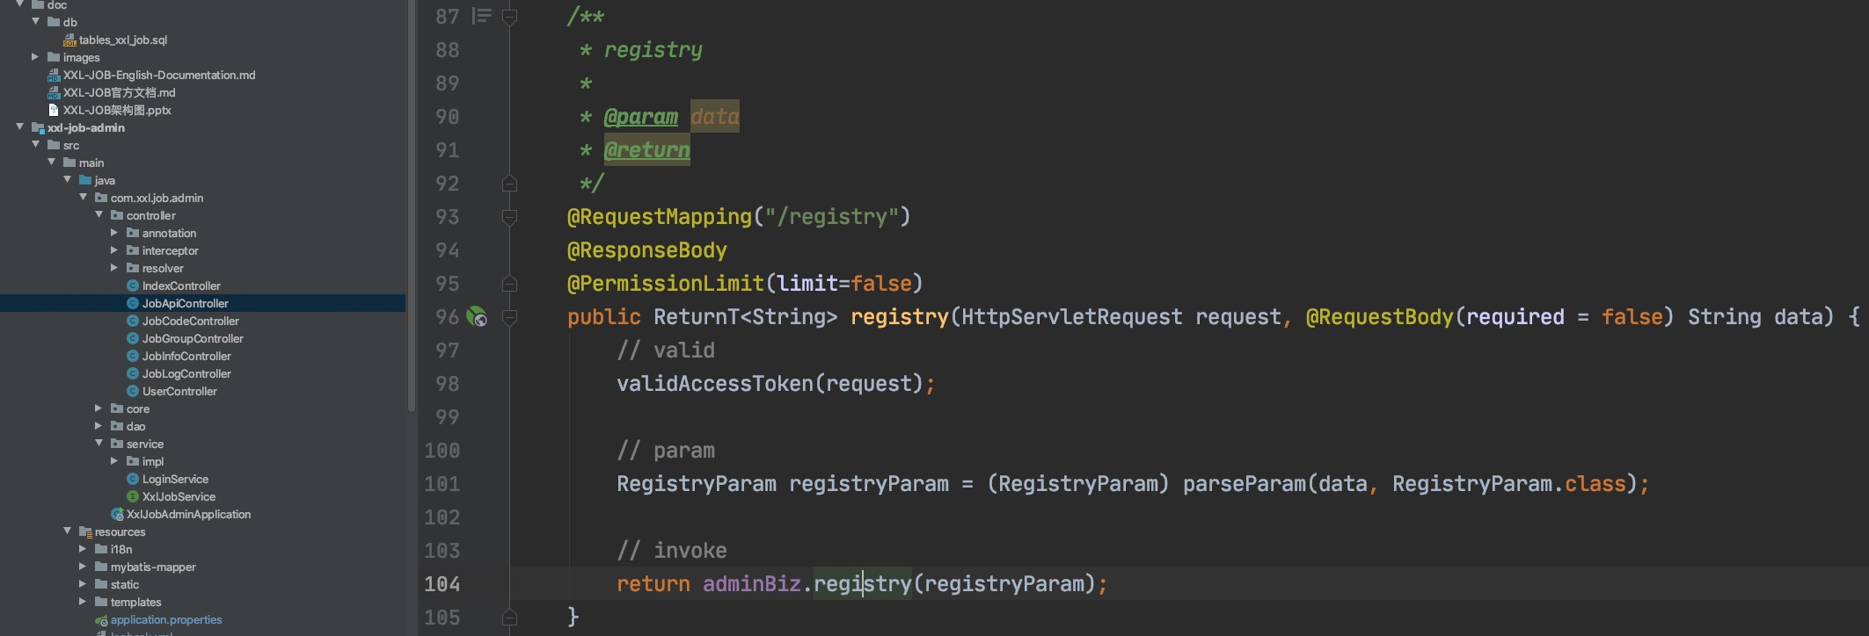The image size is (1869, 636).
Task: Open the application.properties file
Action: (165, 619)
